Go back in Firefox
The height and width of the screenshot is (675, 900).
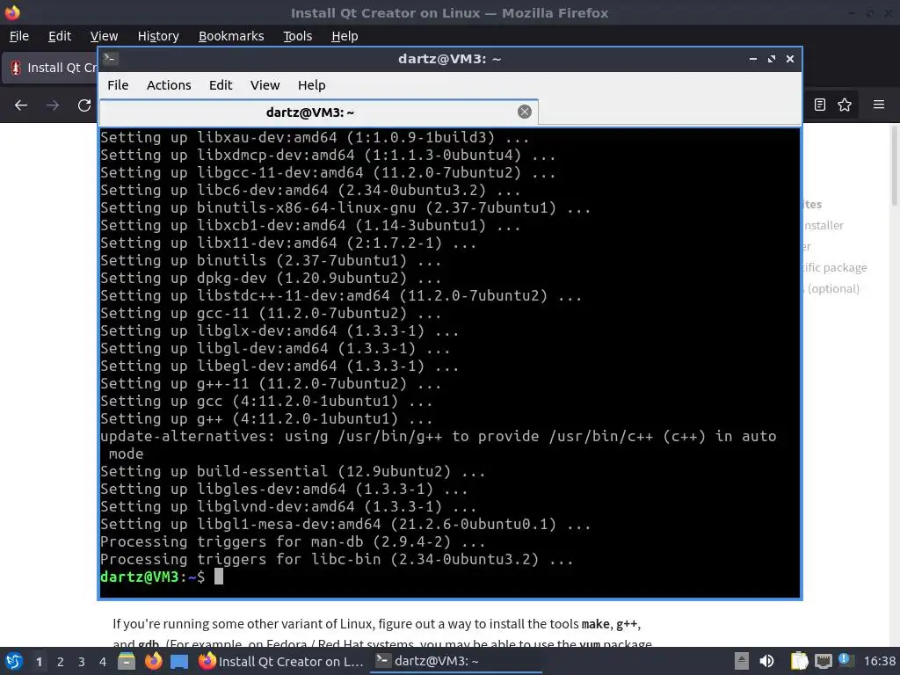pos(21,105)
